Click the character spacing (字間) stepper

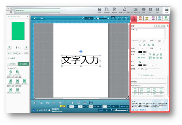point(145,48)
